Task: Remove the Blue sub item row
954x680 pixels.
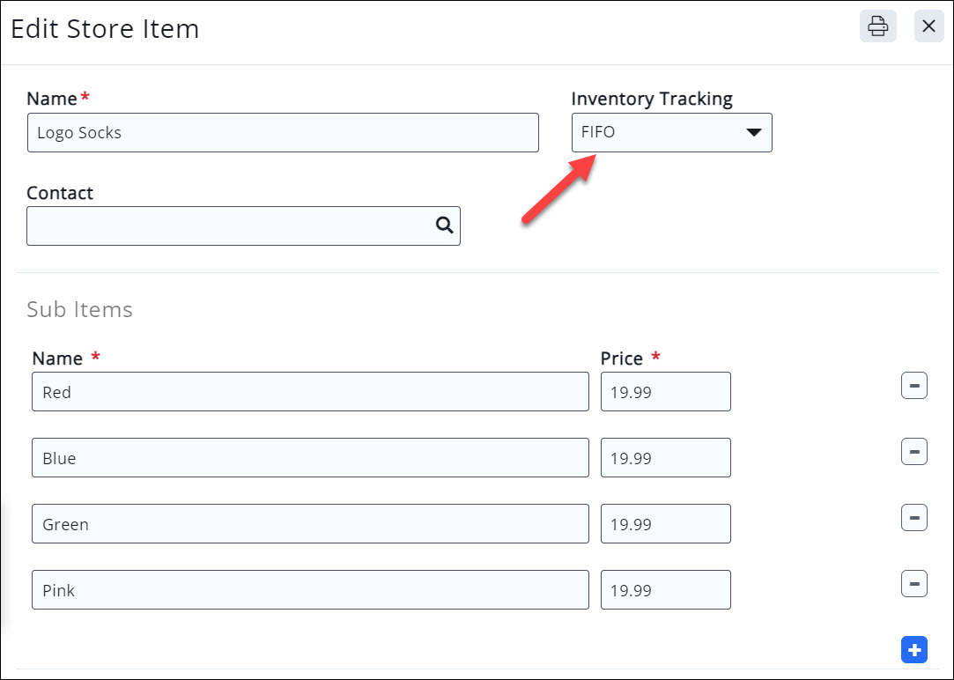Action: tap(913, 452)
